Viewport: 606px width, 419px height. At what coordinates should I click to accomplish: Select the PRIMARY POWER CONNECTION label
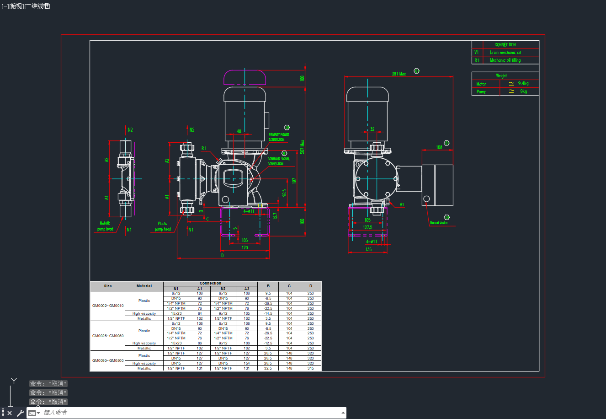tap(278, 137)
